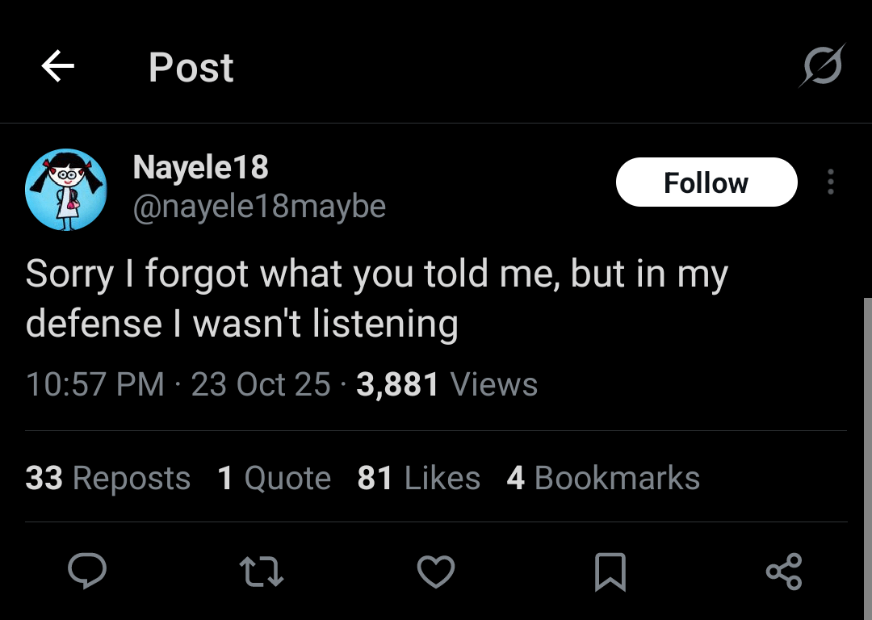Follow Nayele18
The height and width of the screenshot is (620, 872).
(x=706, y=182)
